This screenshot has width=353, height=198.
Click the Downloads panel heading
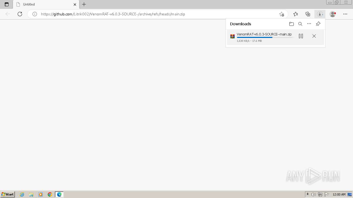pos(240,24)
